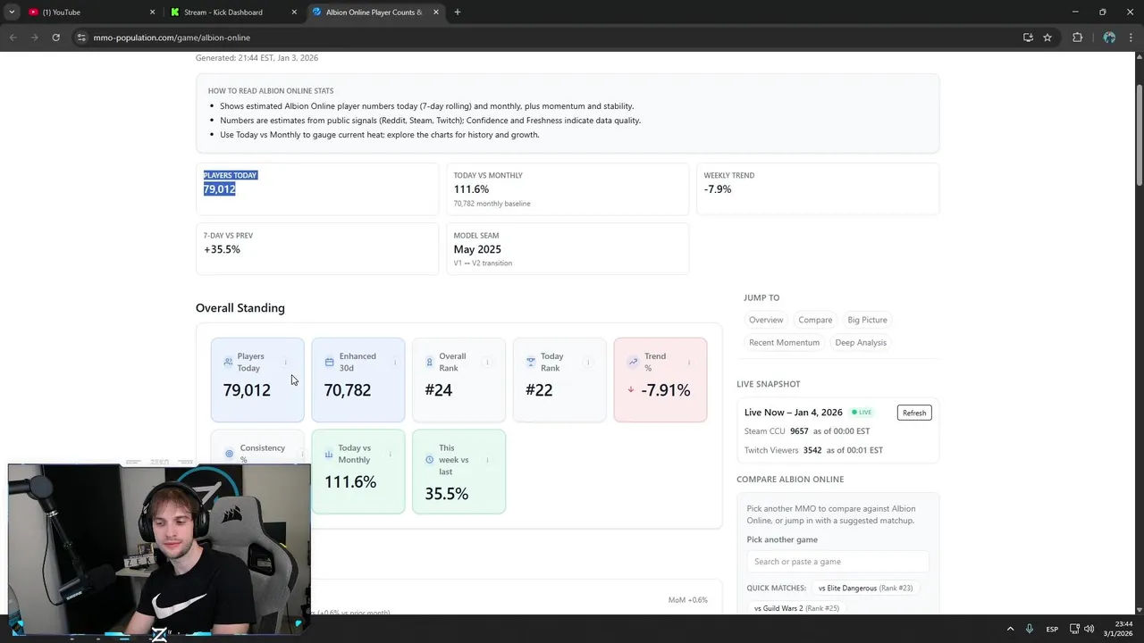Search or paste a game field
The image size is (1144, 643).
pos(837,562)
